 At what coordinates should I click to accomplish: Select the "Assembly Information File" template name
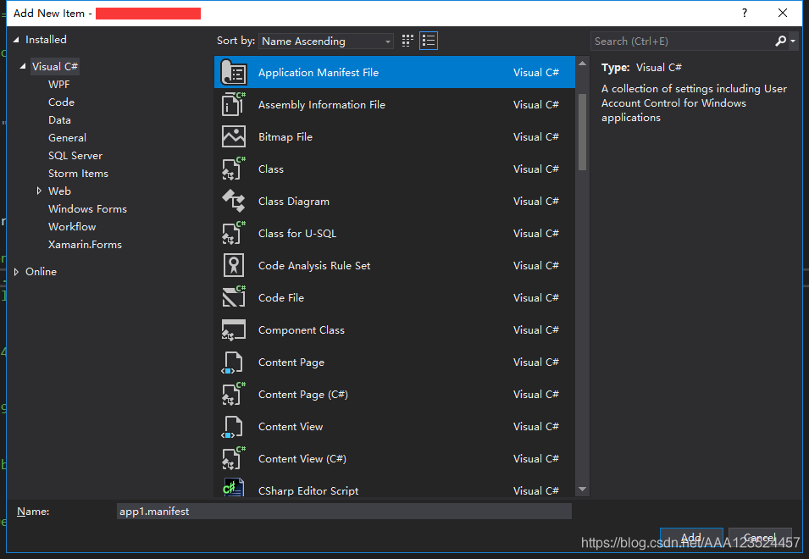tap(321, 105)
